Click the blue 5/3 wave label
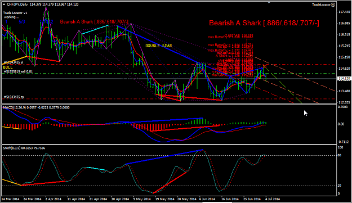The height and width of the screenshot is (203, 352). (x=22, y=22)
